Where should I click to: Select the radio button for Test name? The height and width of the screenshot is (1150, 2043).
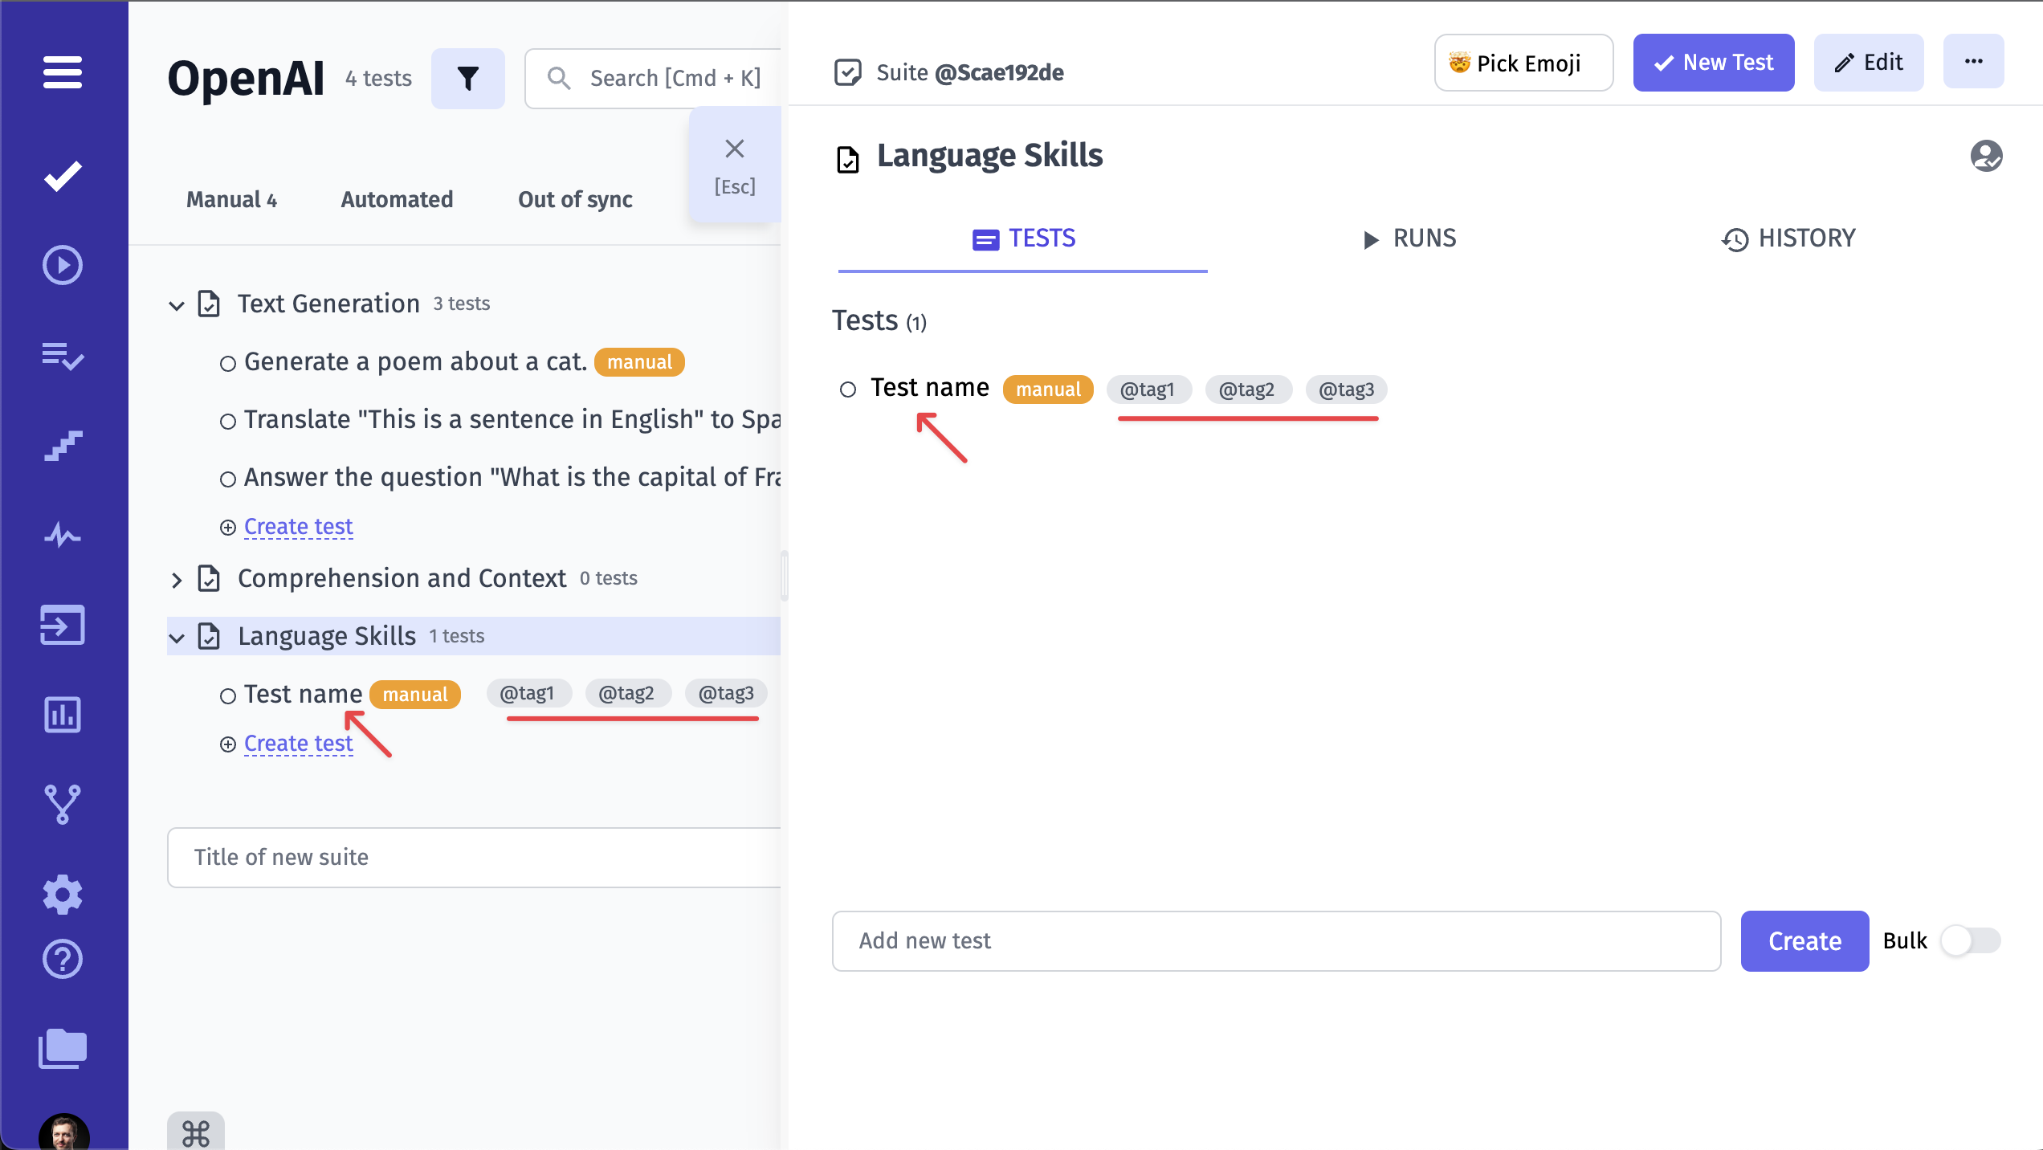click(x=849, y=389)
